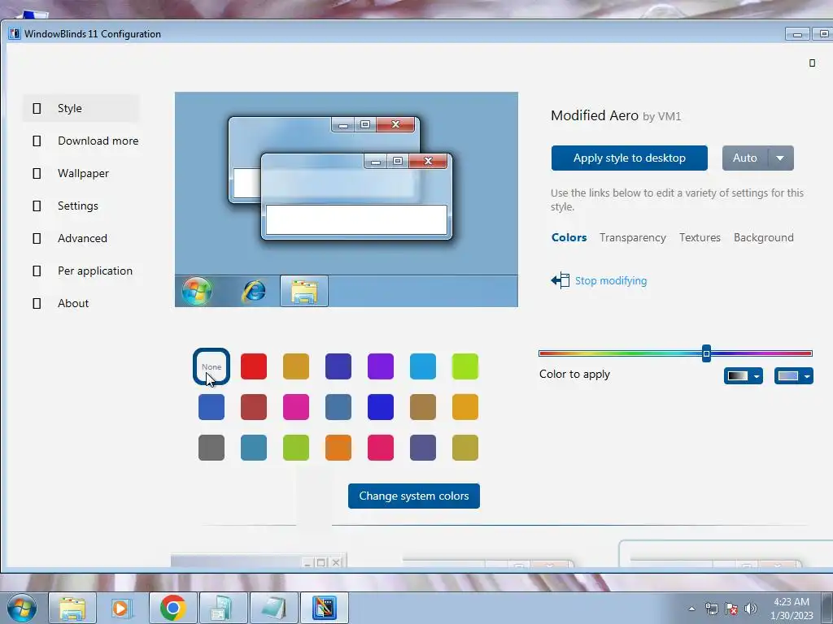Viewport: 833px width, 624px height.
Task: Open the Style section in sidebar
Action: [x=81, y=108]
